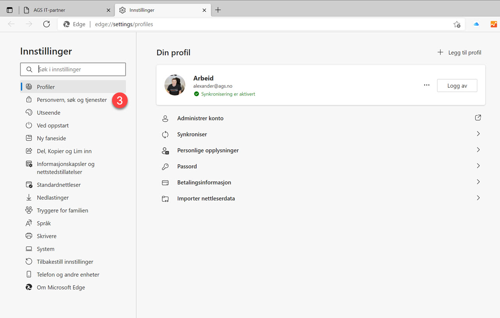
Task: Add page to favorites star icon
Action: tap(457, 24)
